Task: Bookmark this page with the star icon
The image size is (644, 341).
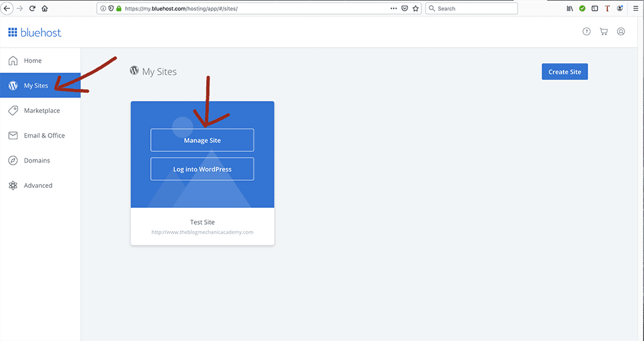Action: pos(416,9)
